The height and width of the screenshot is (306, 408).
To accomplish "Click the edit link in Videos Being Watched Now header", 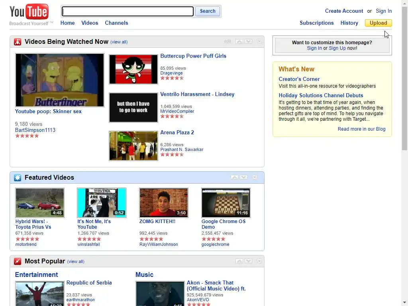I will click(x=227, y=41).
